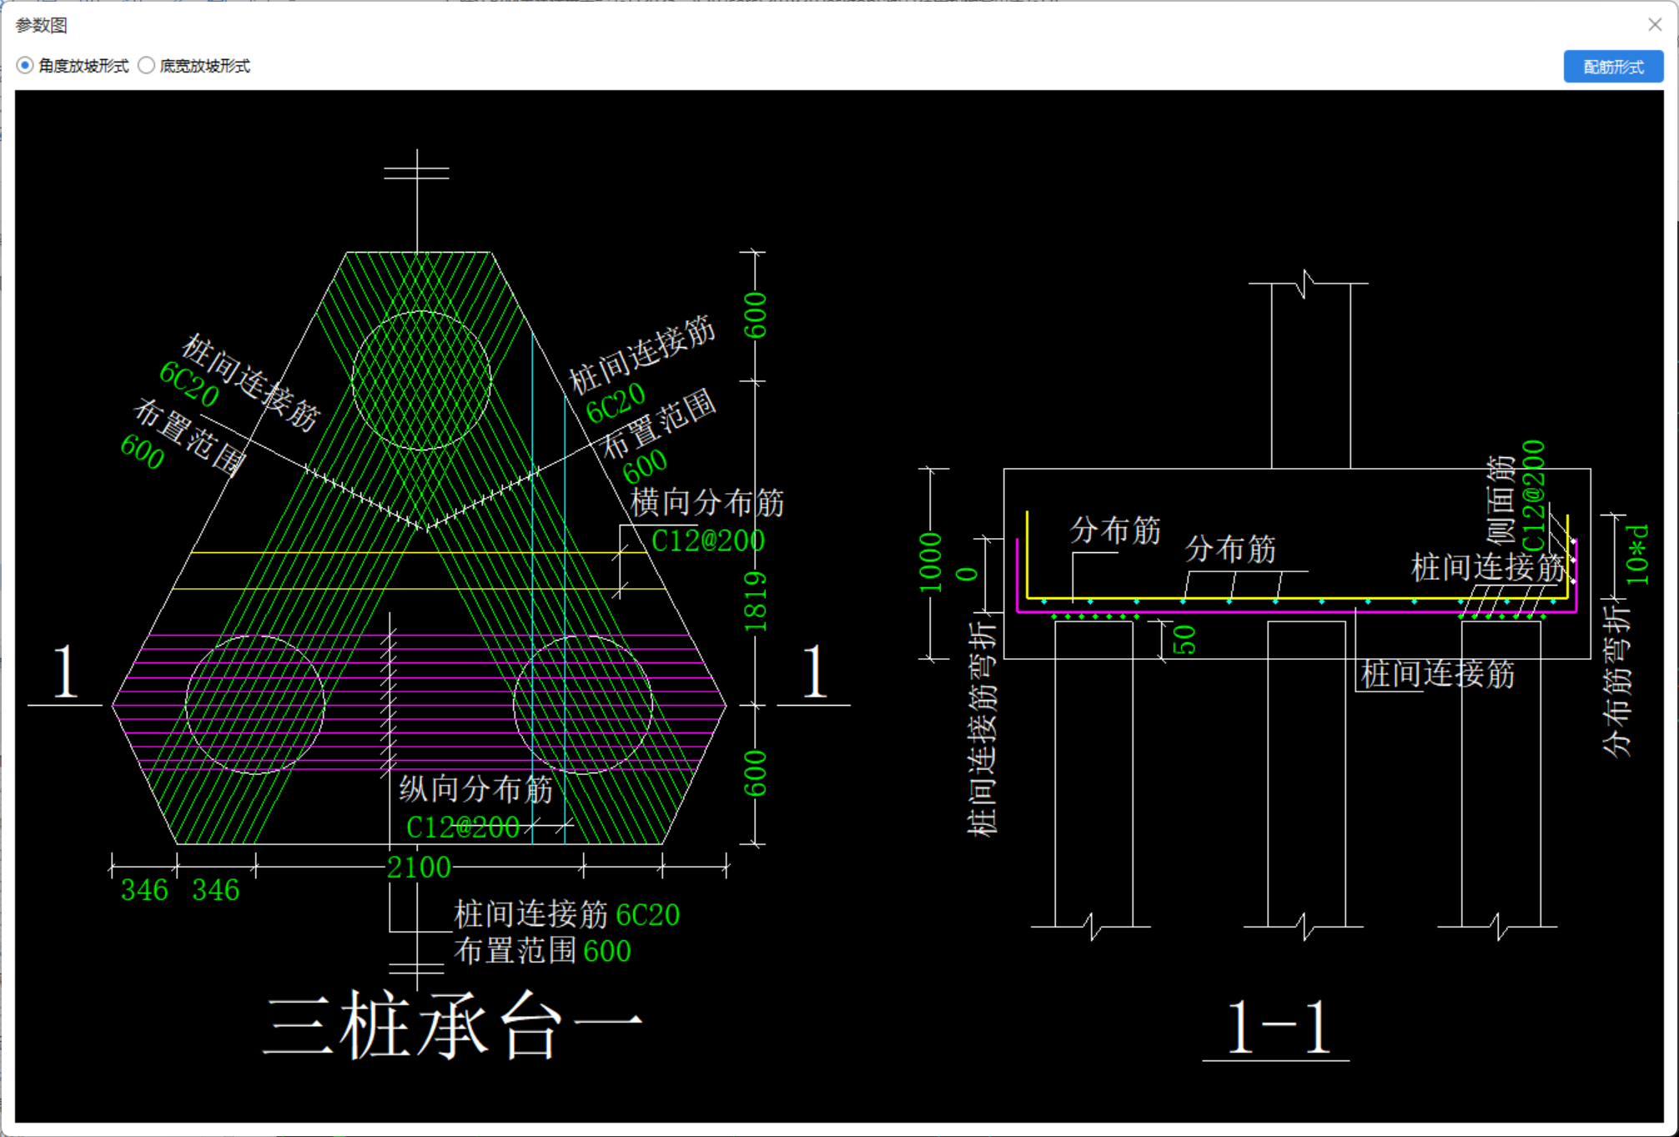1679x1137 pixels.
Task: Click 6C20 under upper-left 桩间连接筋 label
Action: point(189,383)
